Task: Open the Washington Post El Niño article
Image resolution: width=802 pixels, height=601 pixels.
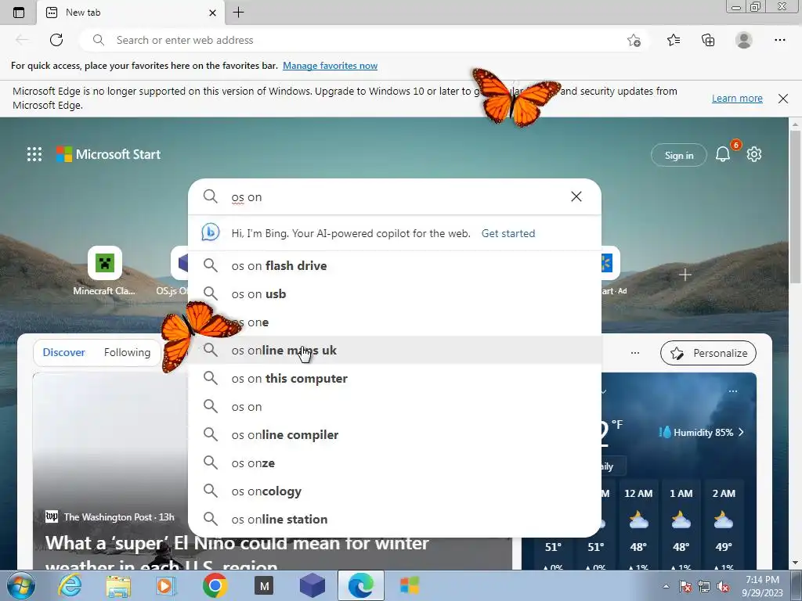Action: pyautogui.click(x=237, y=555)
